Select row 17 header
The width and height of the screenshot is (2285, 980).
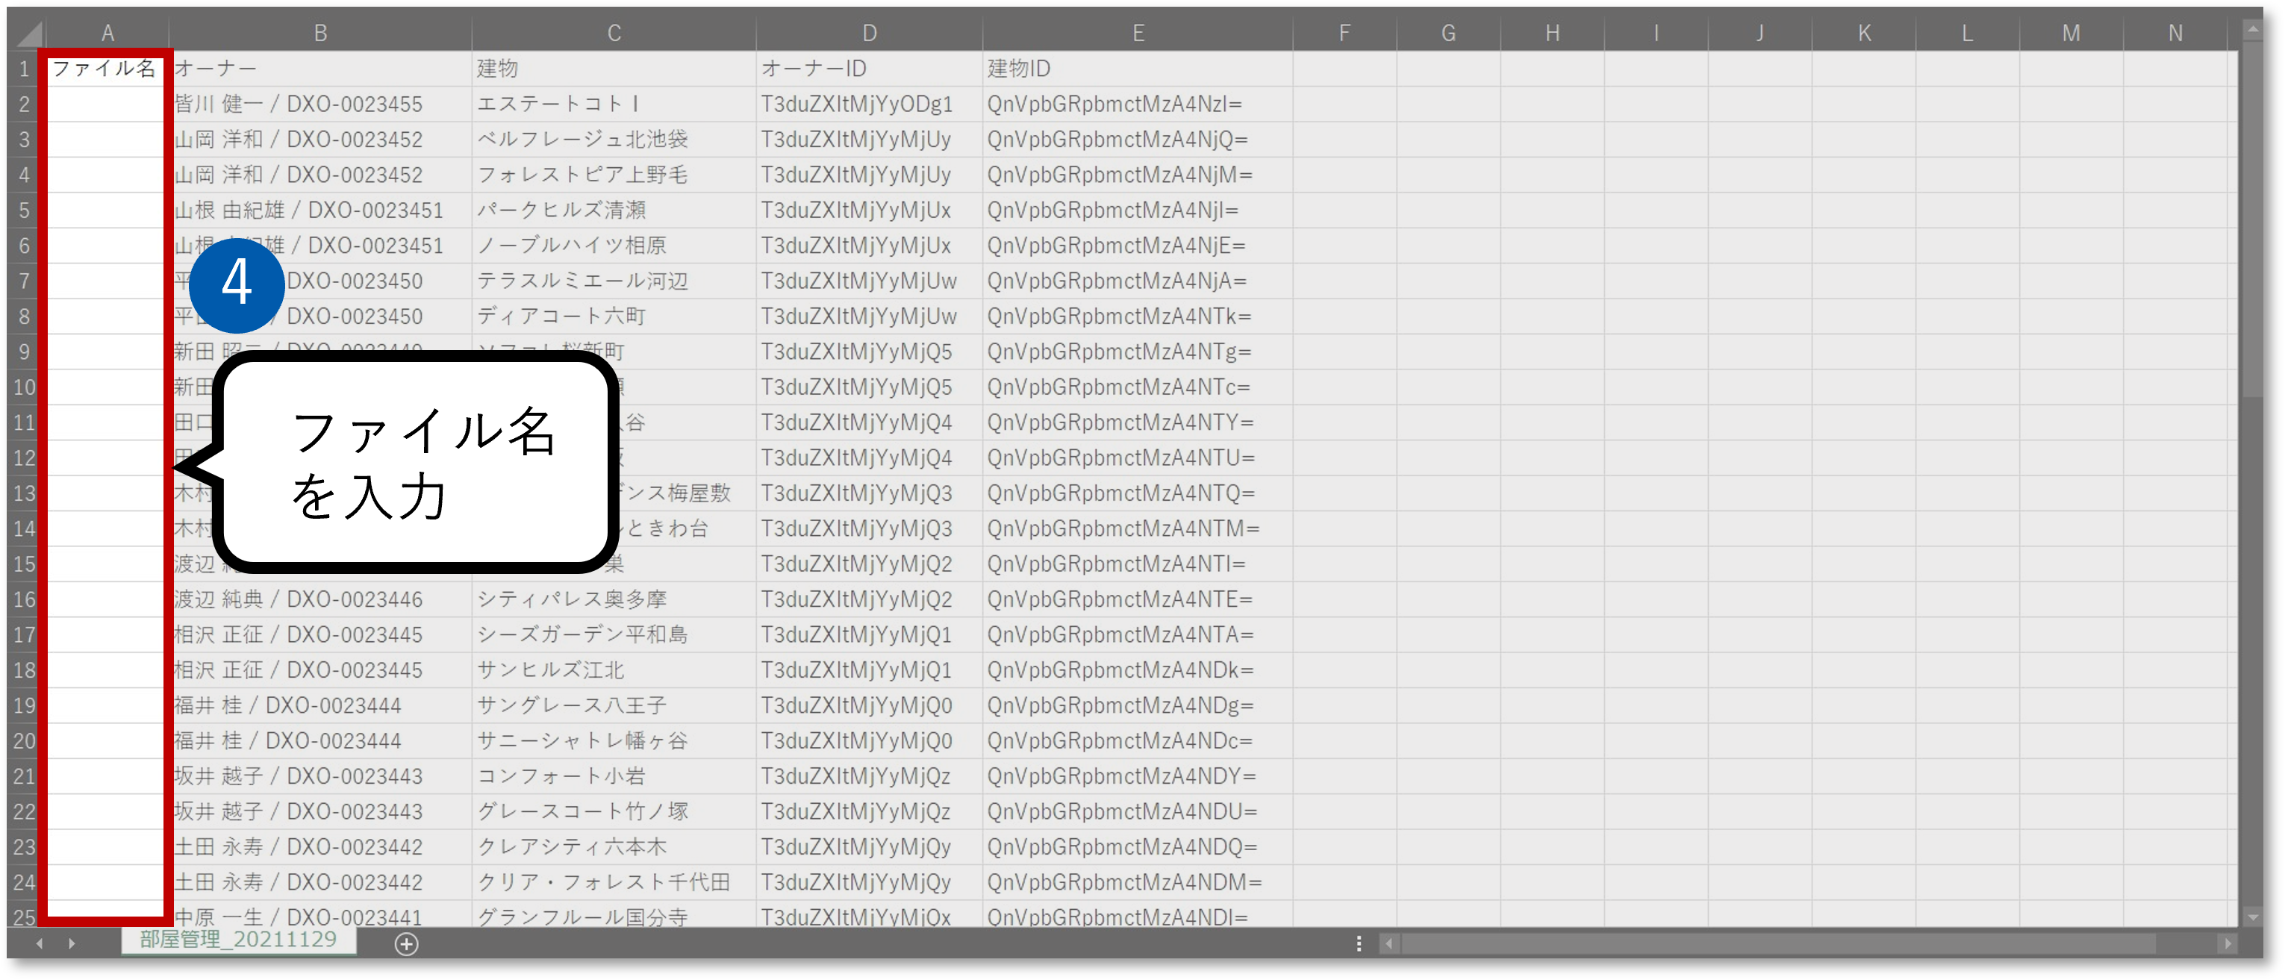[24, 635]
